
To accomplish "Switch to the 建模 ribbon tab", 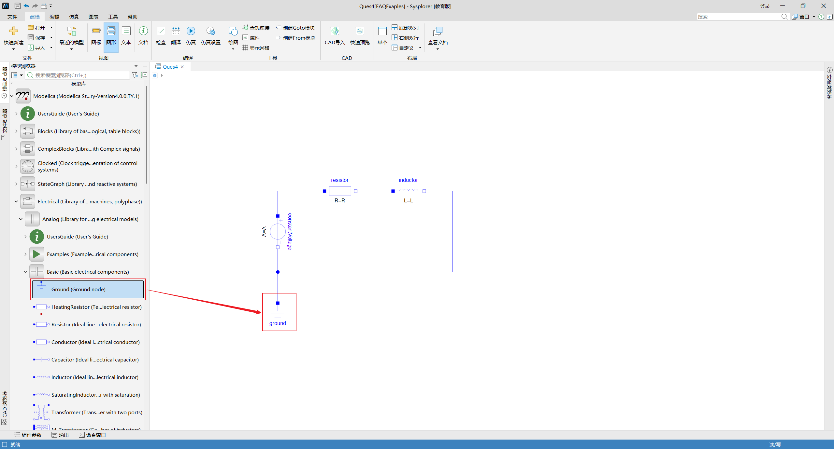I will (x=35, y=17).
